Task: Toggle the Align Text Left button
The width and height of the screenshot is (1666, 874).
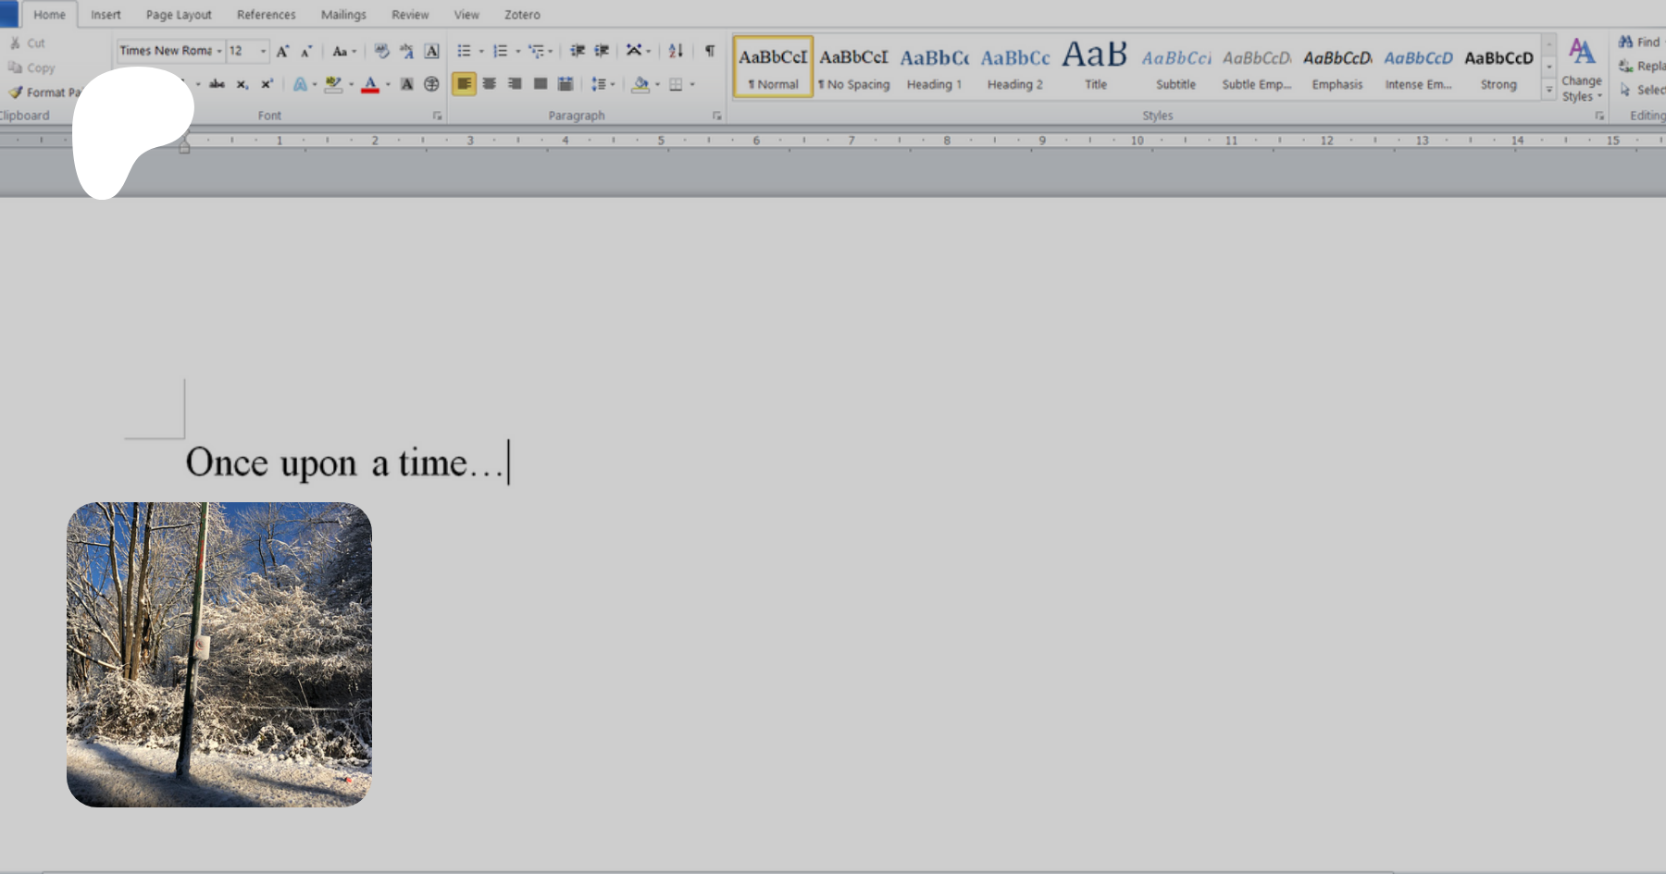Action: (464, 84)
